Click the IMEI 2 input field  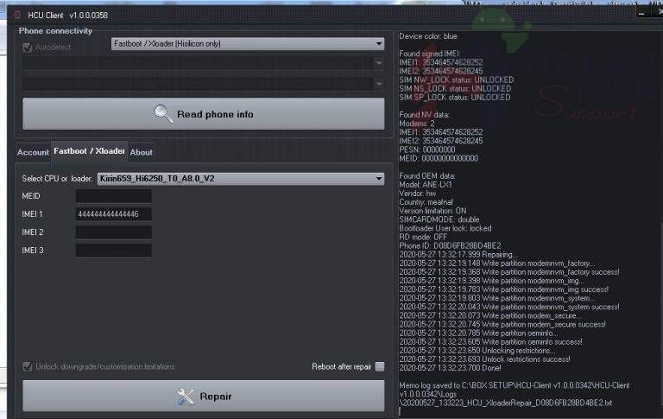pos(114,232)
